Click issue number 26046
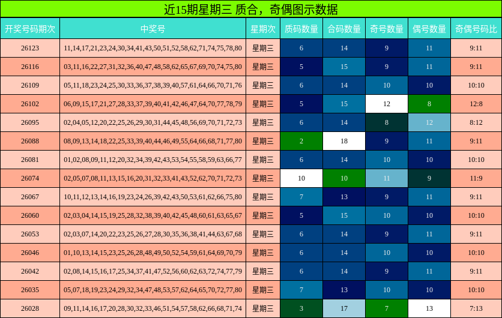 [30, 253]
